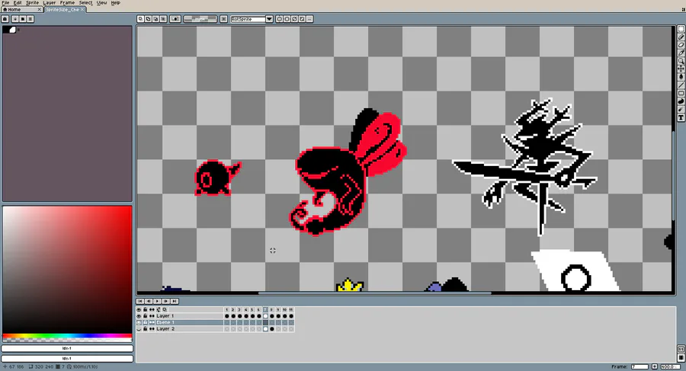The image size is (686, 371).
Task: Select the Rectangular Marquee tool
Action: [x=681, y=29]
